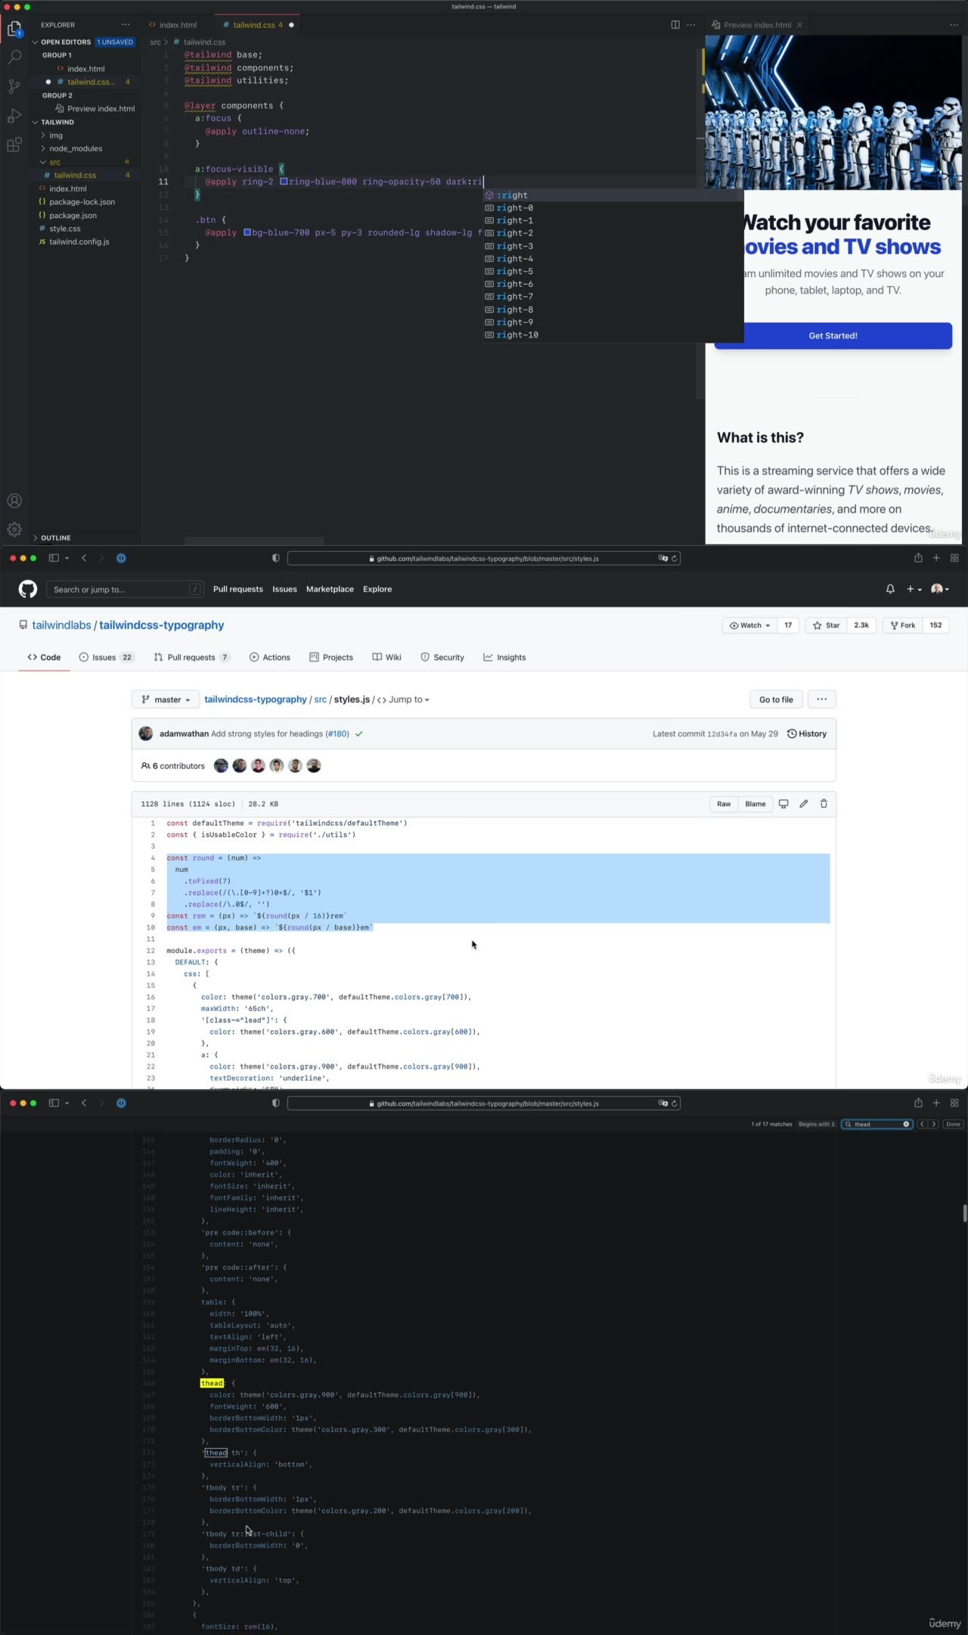
Task: Expand the node_modules folder
Action: coord(76,148)
